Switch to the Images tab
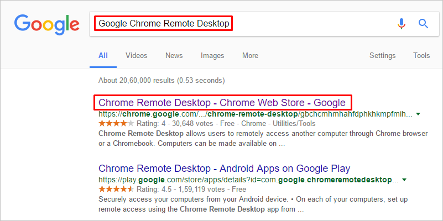443x221 pixels. [x=212, y=56]
